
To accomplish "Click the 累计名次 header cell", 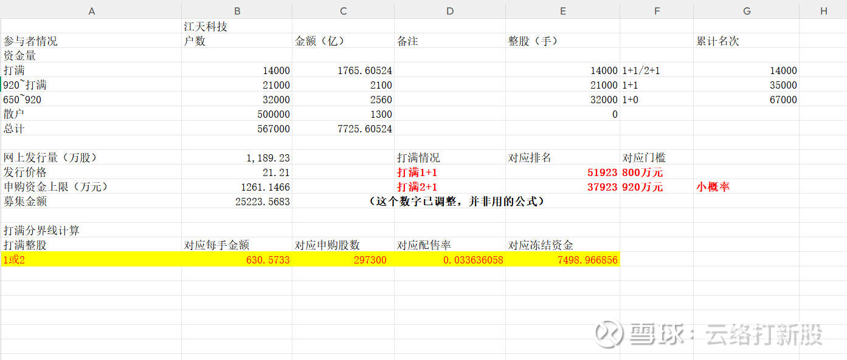I will (746, 41).
